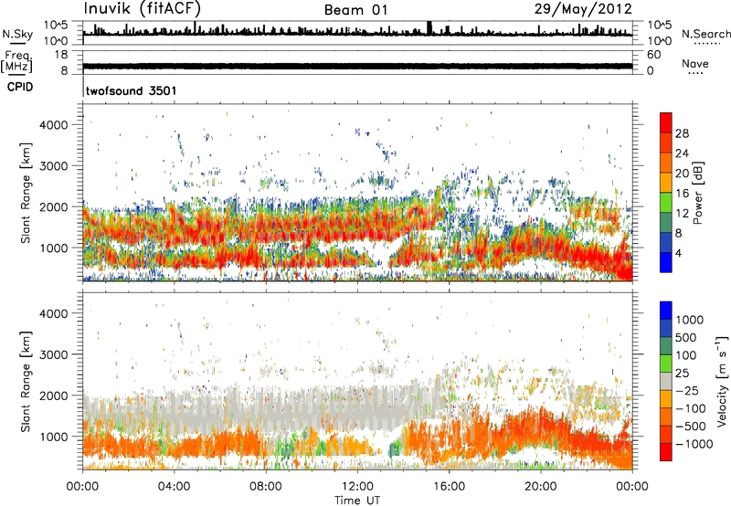Click the '-500' label on velocity colorbar
This screenshot has height=506, width=731.
(691, 427)
